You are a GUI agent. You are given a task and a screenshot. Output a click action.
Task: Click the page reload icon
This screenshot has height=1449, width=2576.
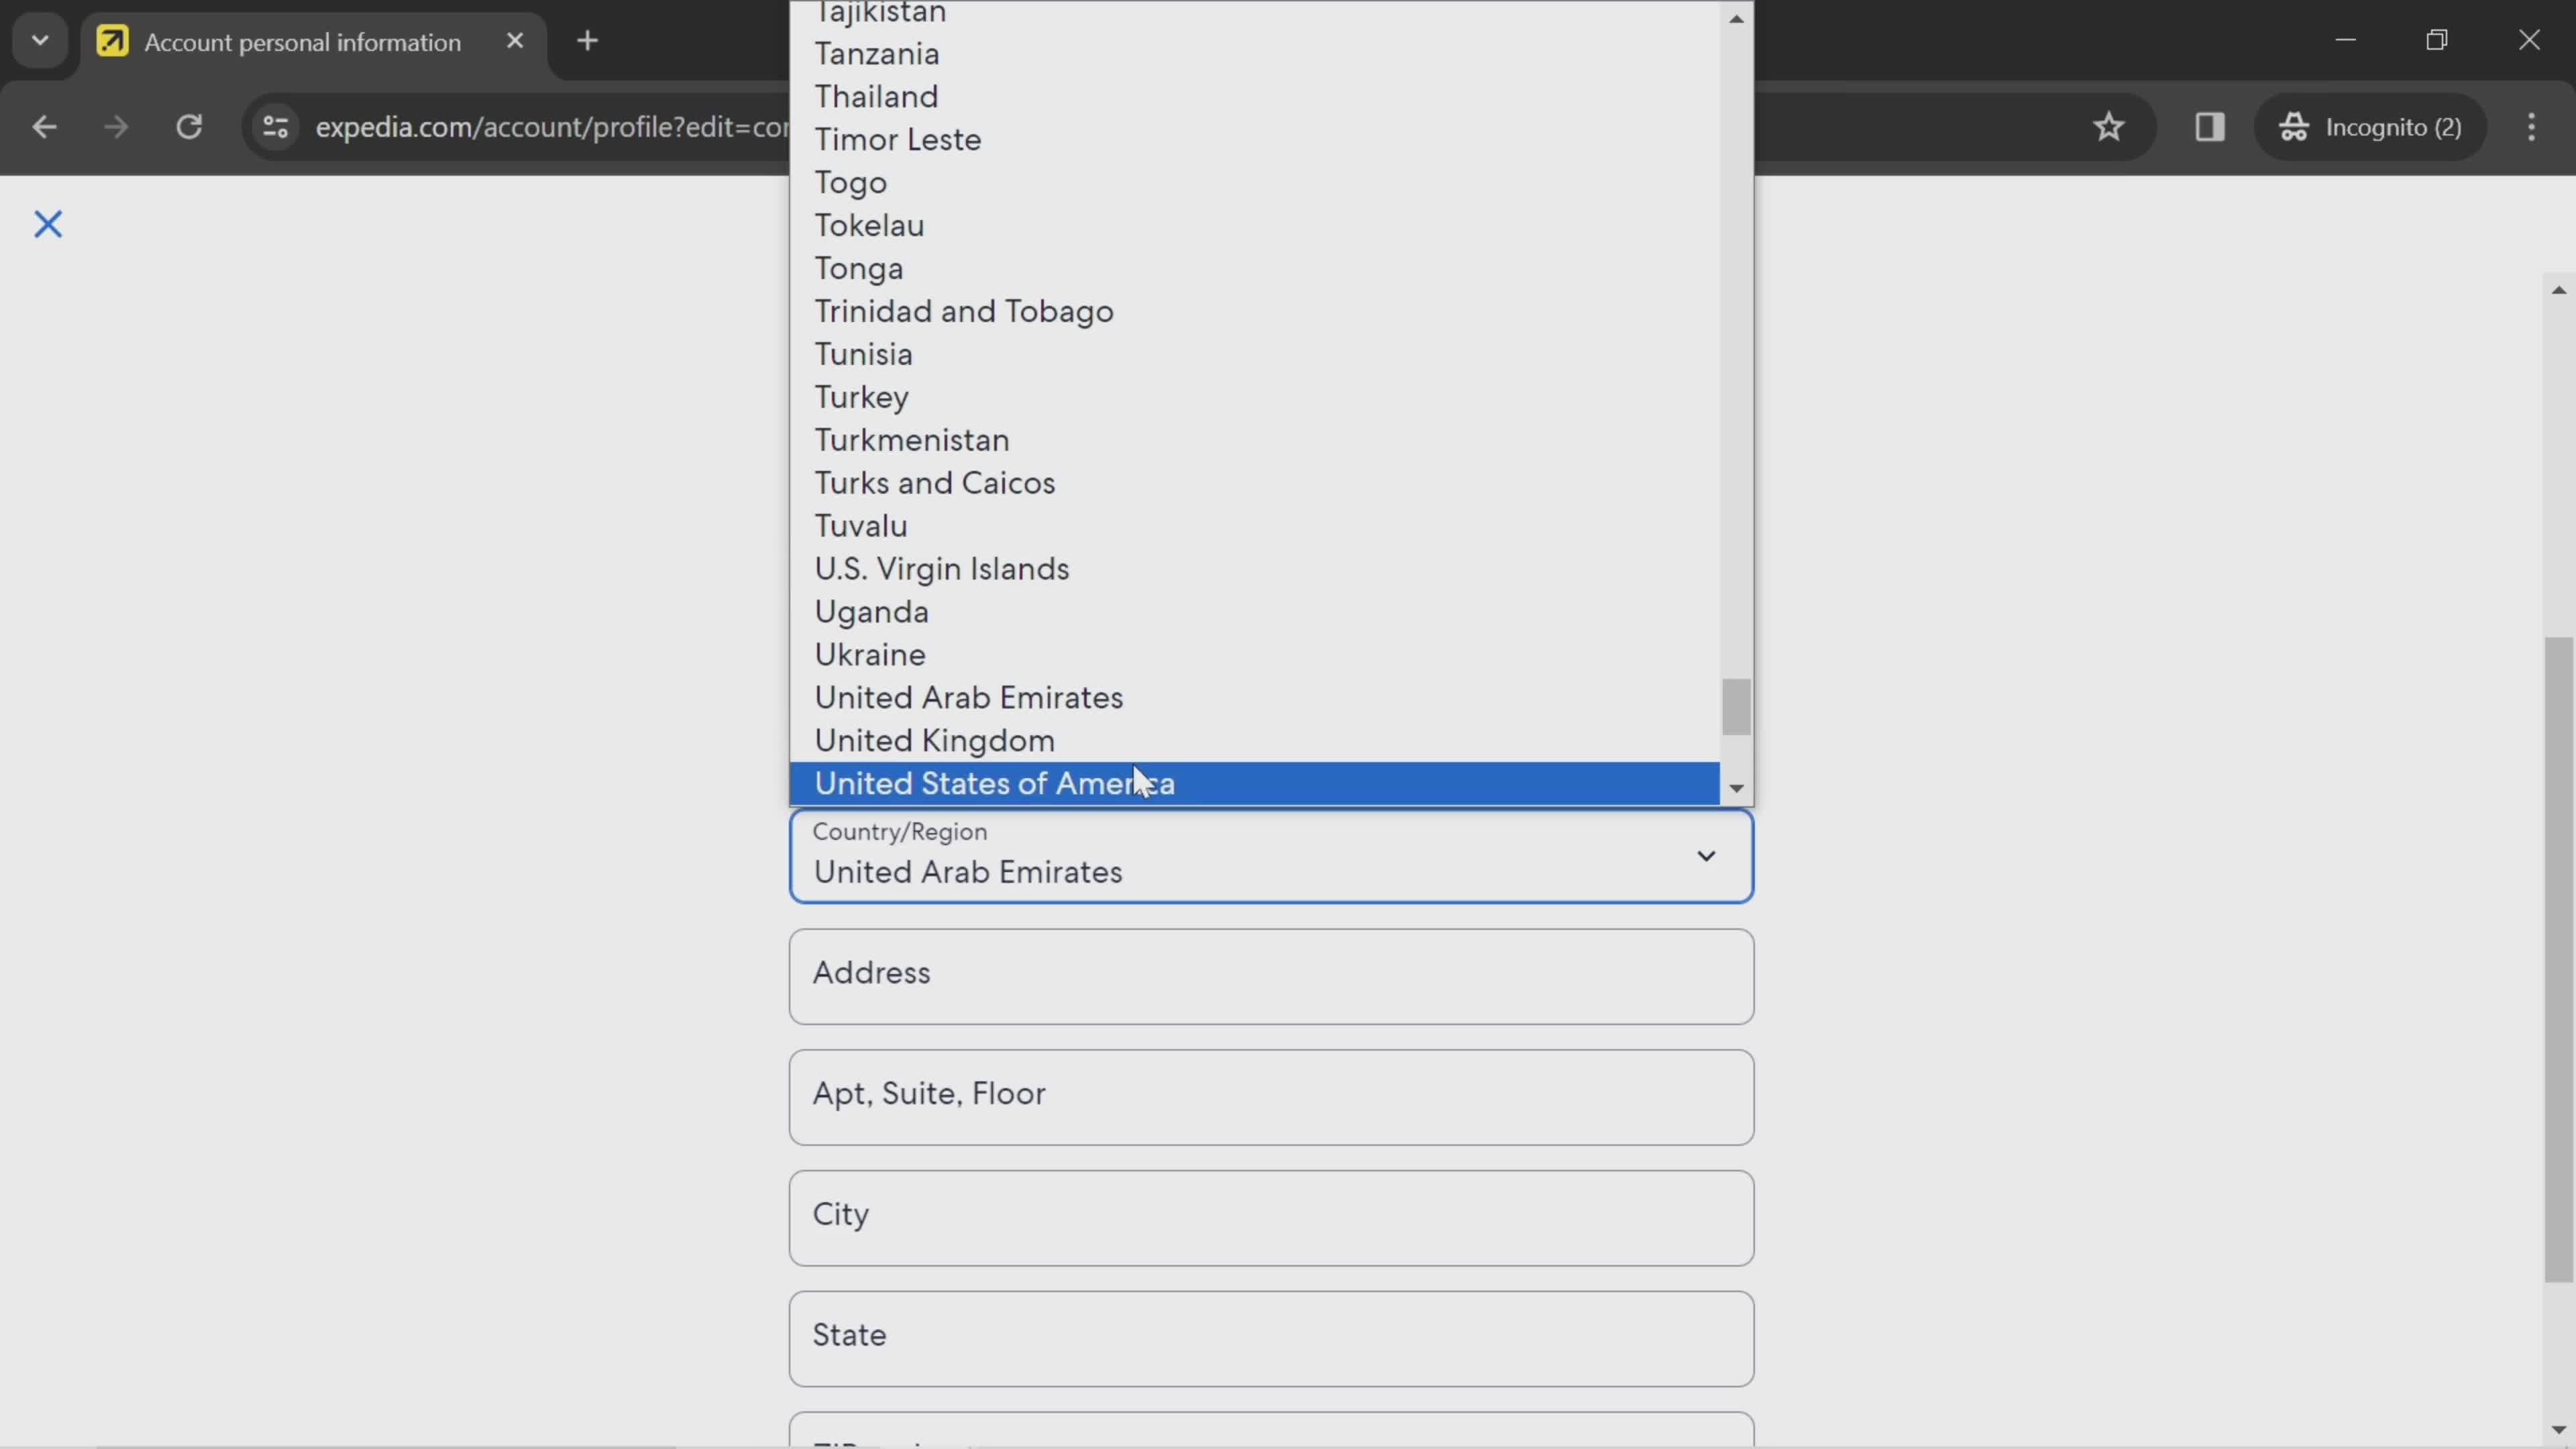pos(189,124)
